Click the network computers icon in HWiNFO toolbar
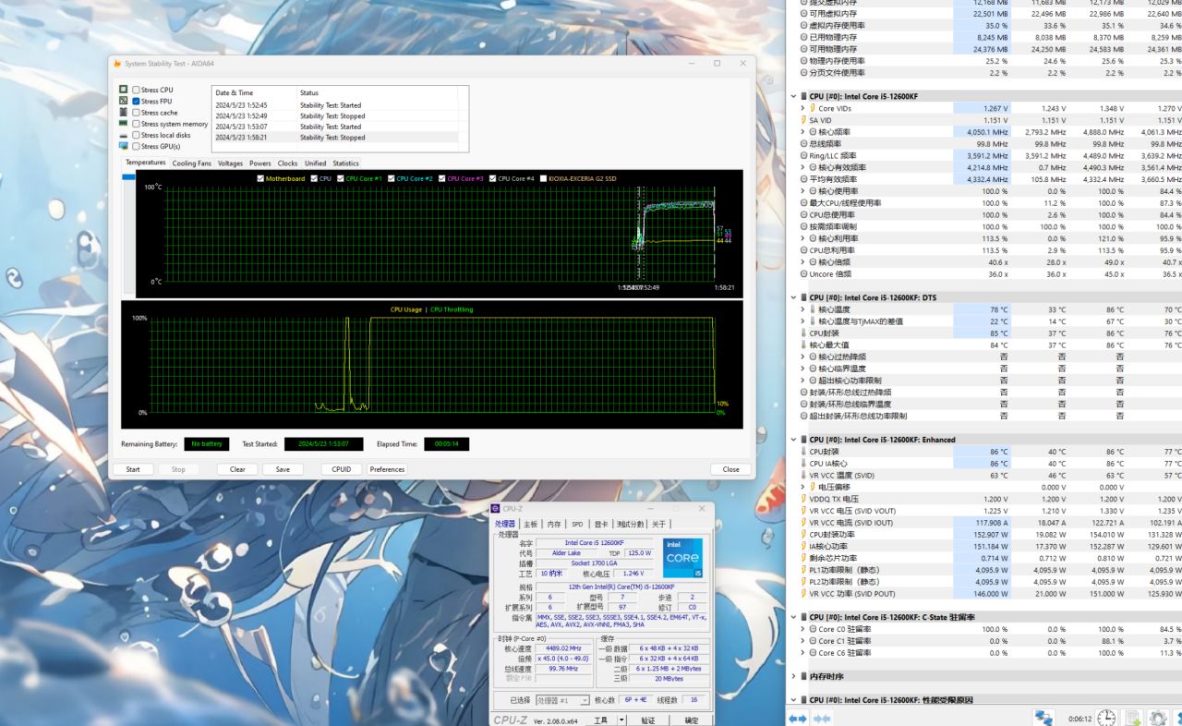The image size is (1182, 726). click(x=1044, y=718)
